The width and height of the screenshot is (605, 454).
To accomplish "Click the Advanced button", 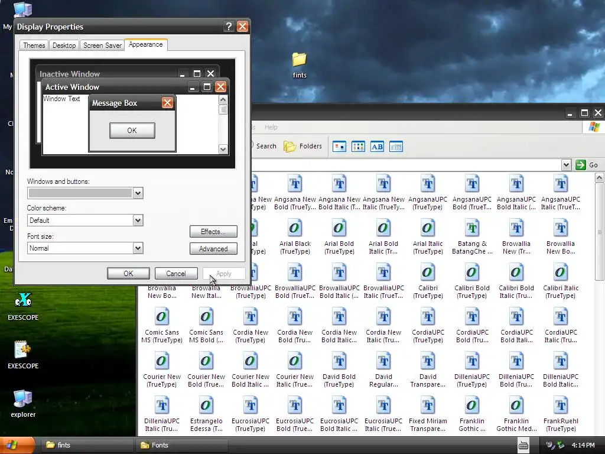I will (x=213, y=249).
